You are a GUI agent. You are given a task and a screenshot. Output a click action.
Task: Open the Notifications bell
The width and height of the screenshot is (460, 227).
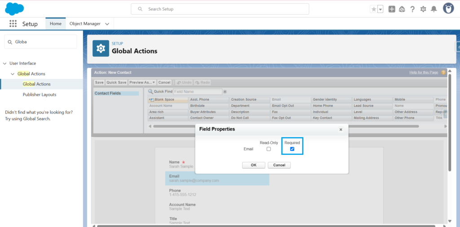point(433,9)
